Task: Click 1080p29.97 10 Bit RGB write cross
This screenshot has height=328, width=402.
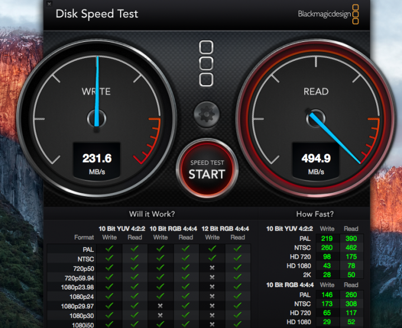Action: tap(160, 306)
